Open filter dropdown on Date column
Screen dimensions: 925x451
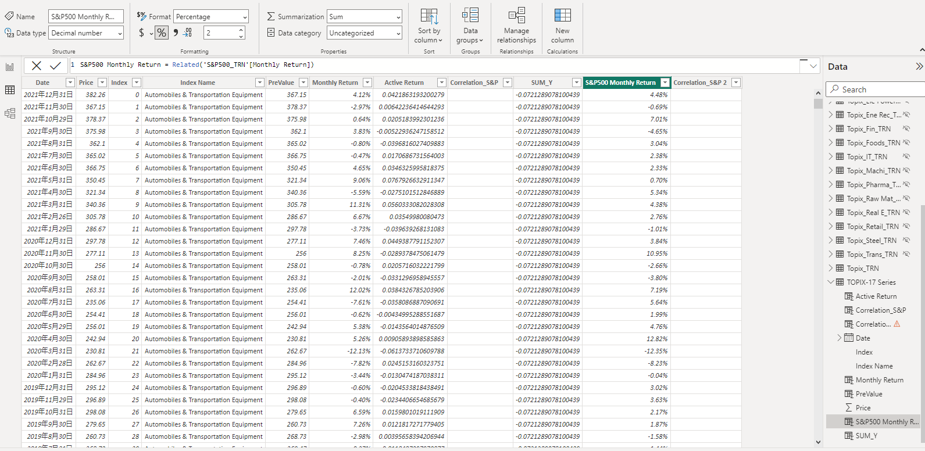70,83
